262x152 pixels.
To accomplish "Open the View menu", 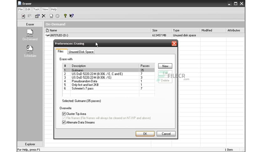I will tap(45, 9).
